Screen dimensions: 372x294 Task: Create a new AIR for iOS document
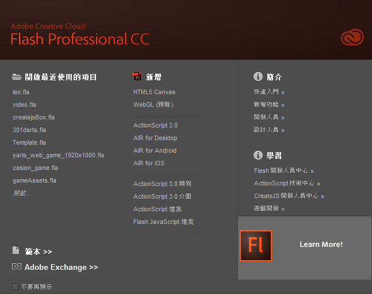(x=149, y=163)
